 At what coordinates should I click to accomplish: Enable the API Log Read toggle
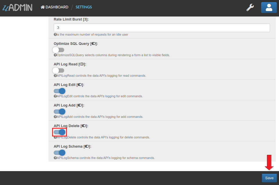[58, 71]
